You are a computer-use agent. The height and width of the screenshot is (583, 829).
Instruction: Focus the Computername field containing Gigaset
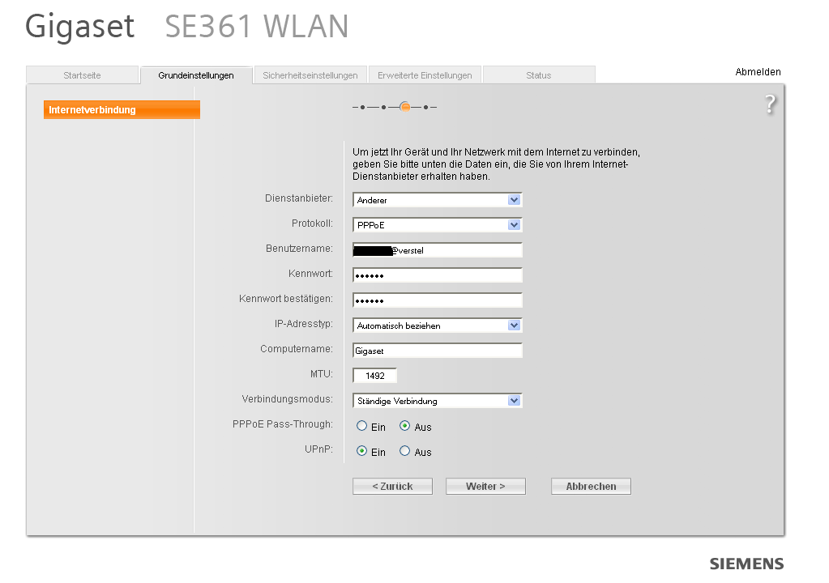click(x=438, y=351)
